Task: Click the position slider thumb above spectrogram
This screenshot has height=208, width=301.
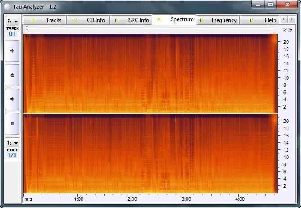Action: [27, 28]
